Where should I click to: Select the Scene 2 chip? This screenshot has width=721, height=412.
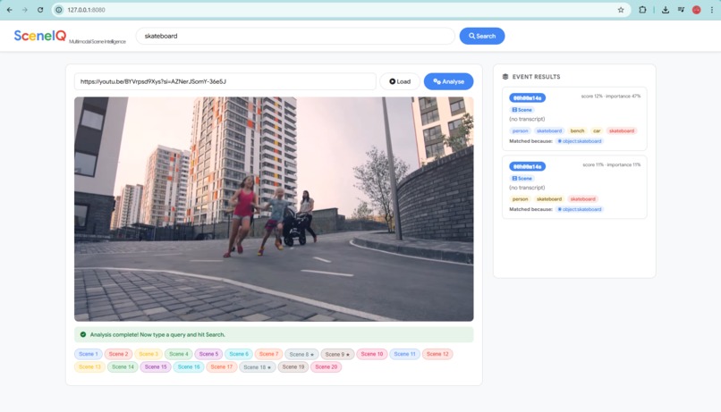coord(118,354)
